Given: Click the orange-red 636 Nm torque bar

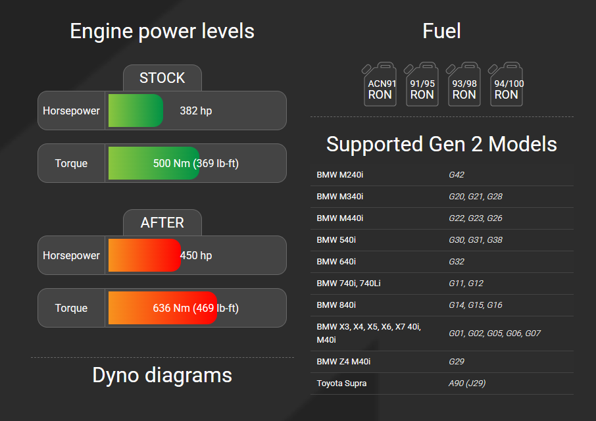Looking at the screenshot, I should click(x=162, y=308).
